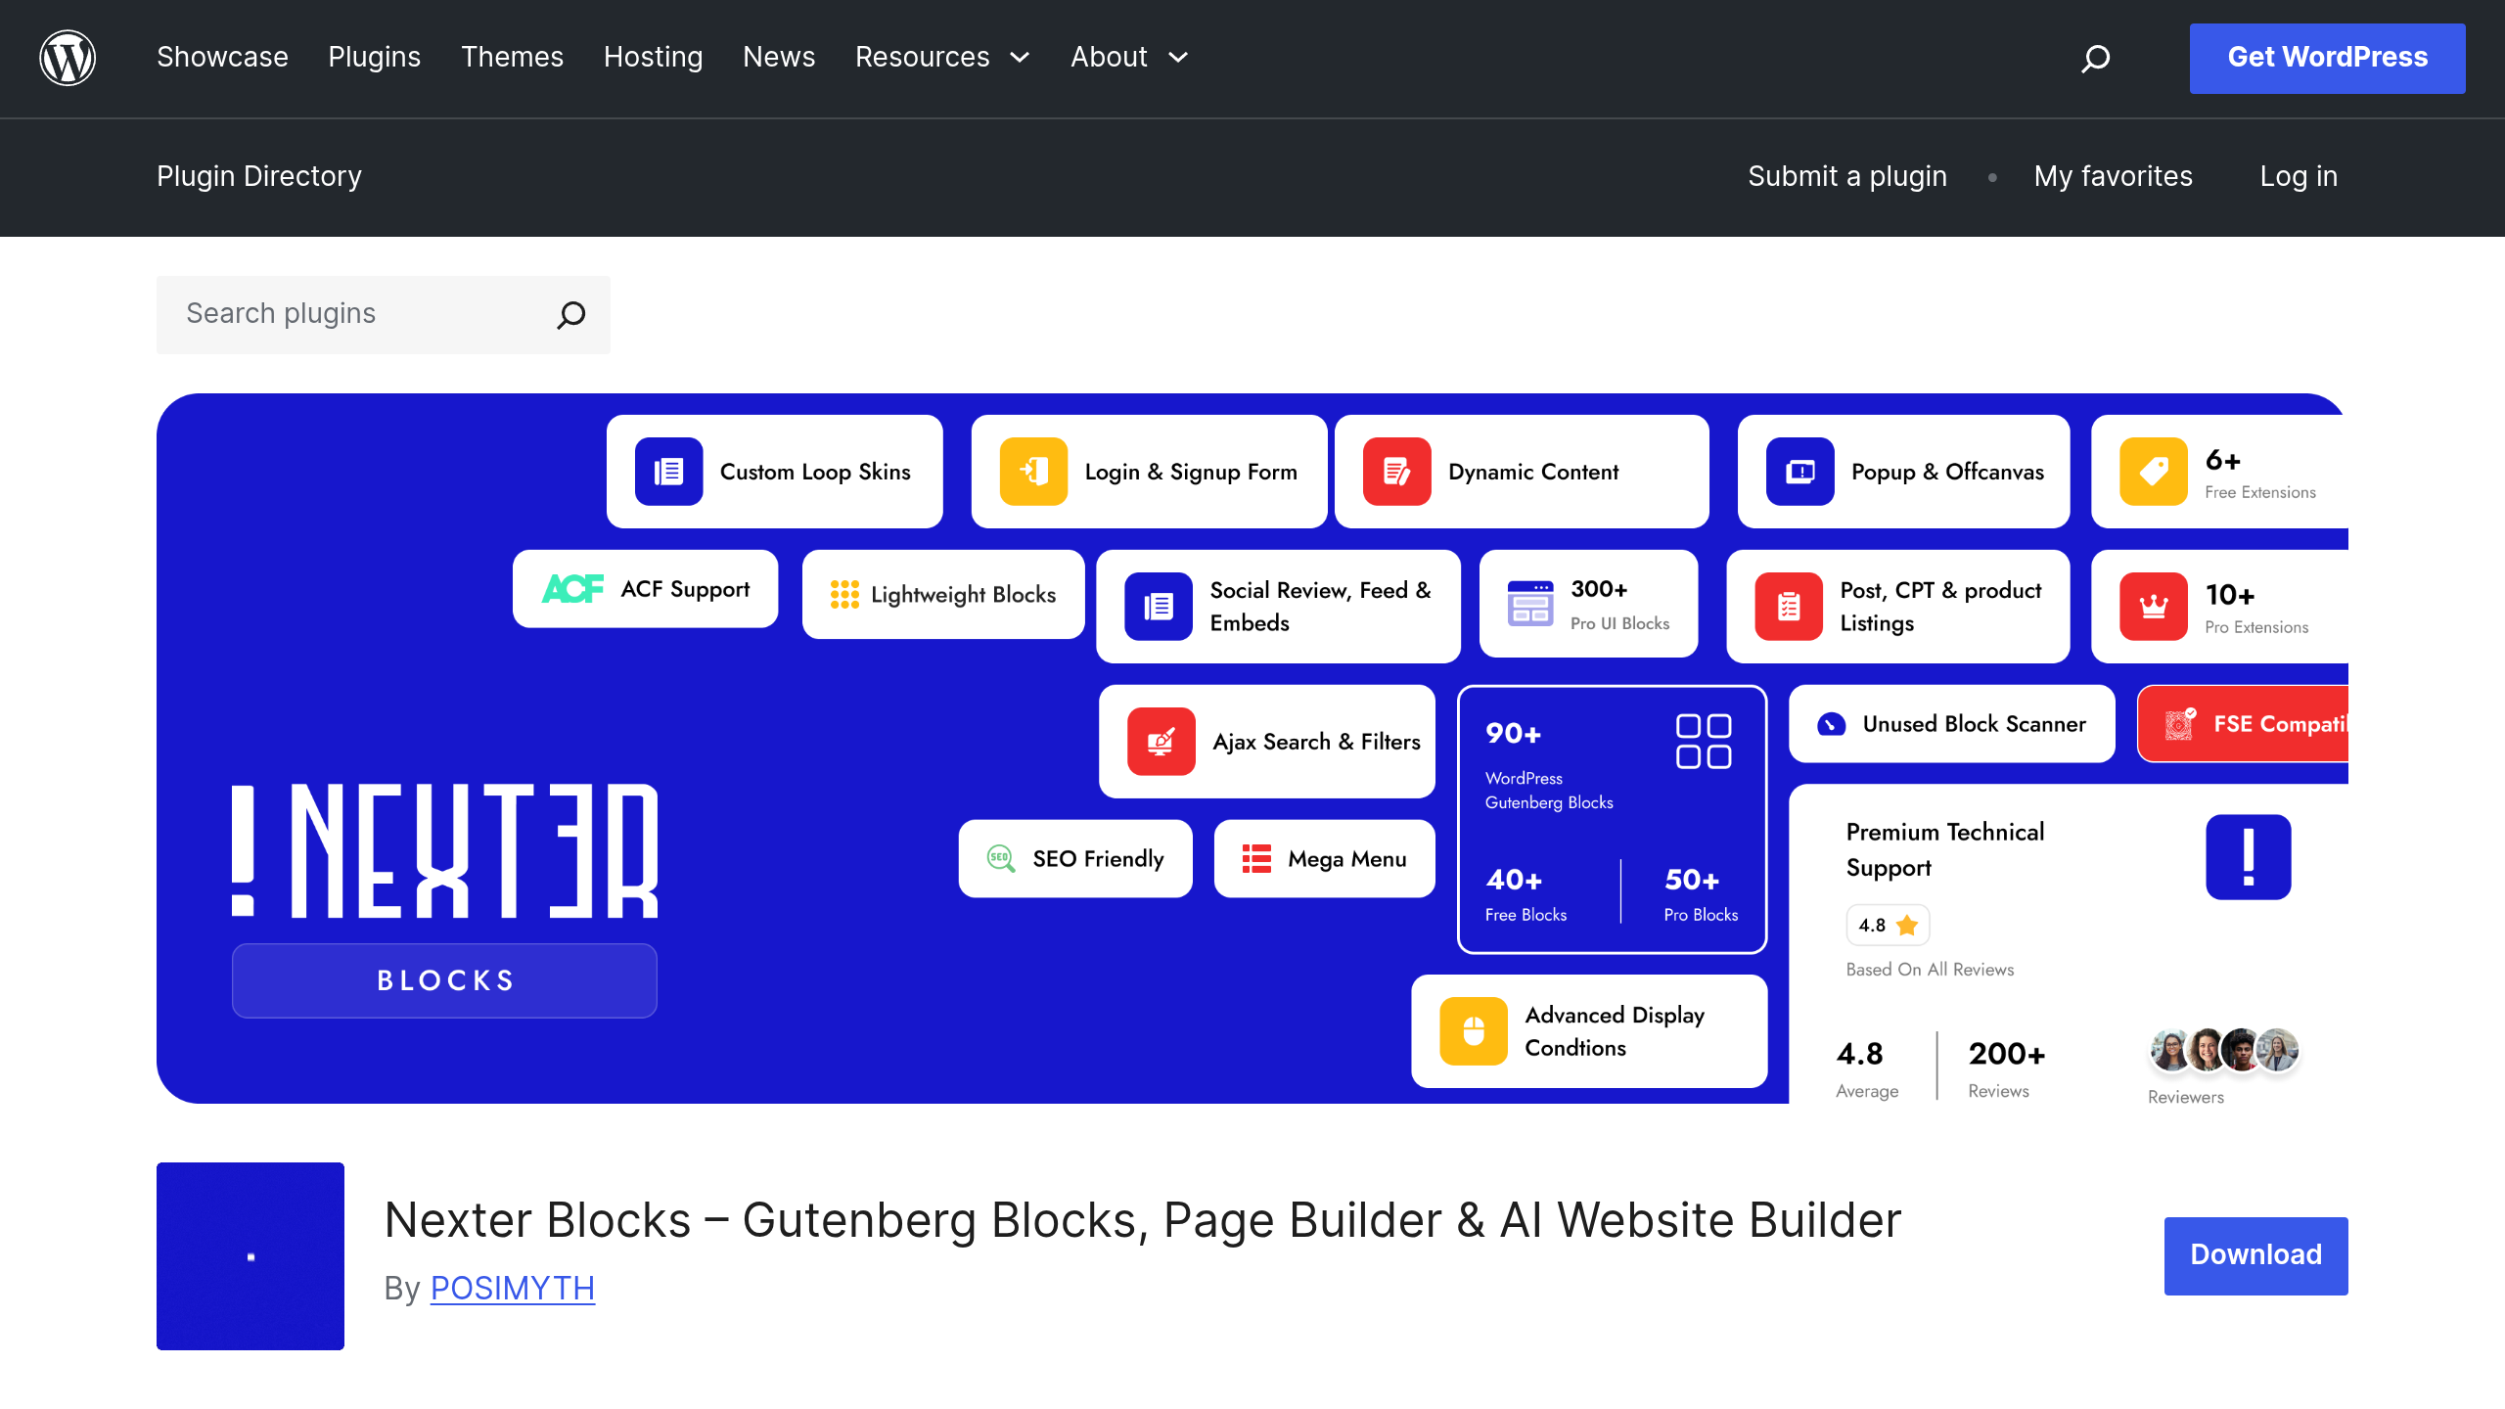Open the Hosting menu item

tap(654, 58)
